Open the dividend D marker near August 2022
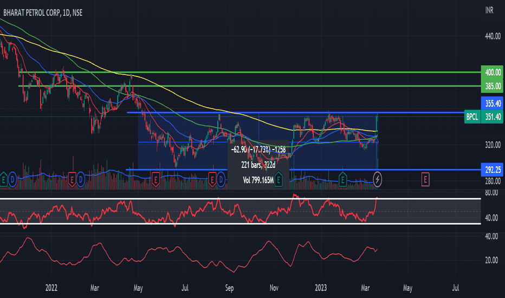 click(x=221, y=179)
